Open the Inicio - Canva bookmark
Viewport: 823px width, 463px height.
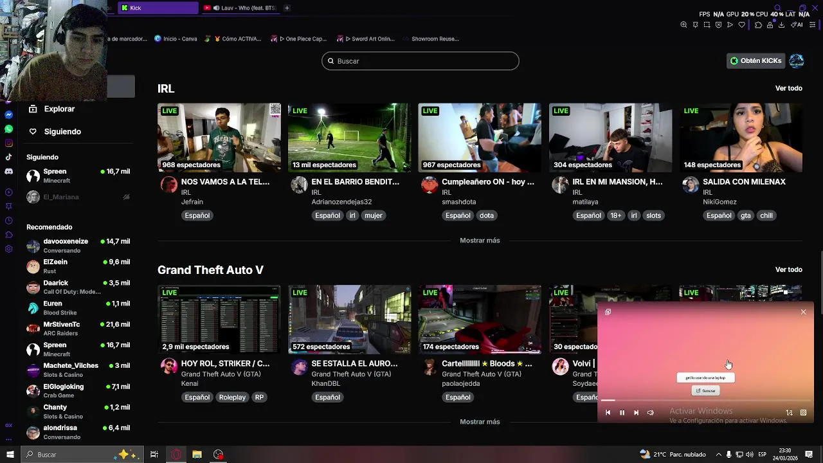pyautogui.click(x=176, y=39)
